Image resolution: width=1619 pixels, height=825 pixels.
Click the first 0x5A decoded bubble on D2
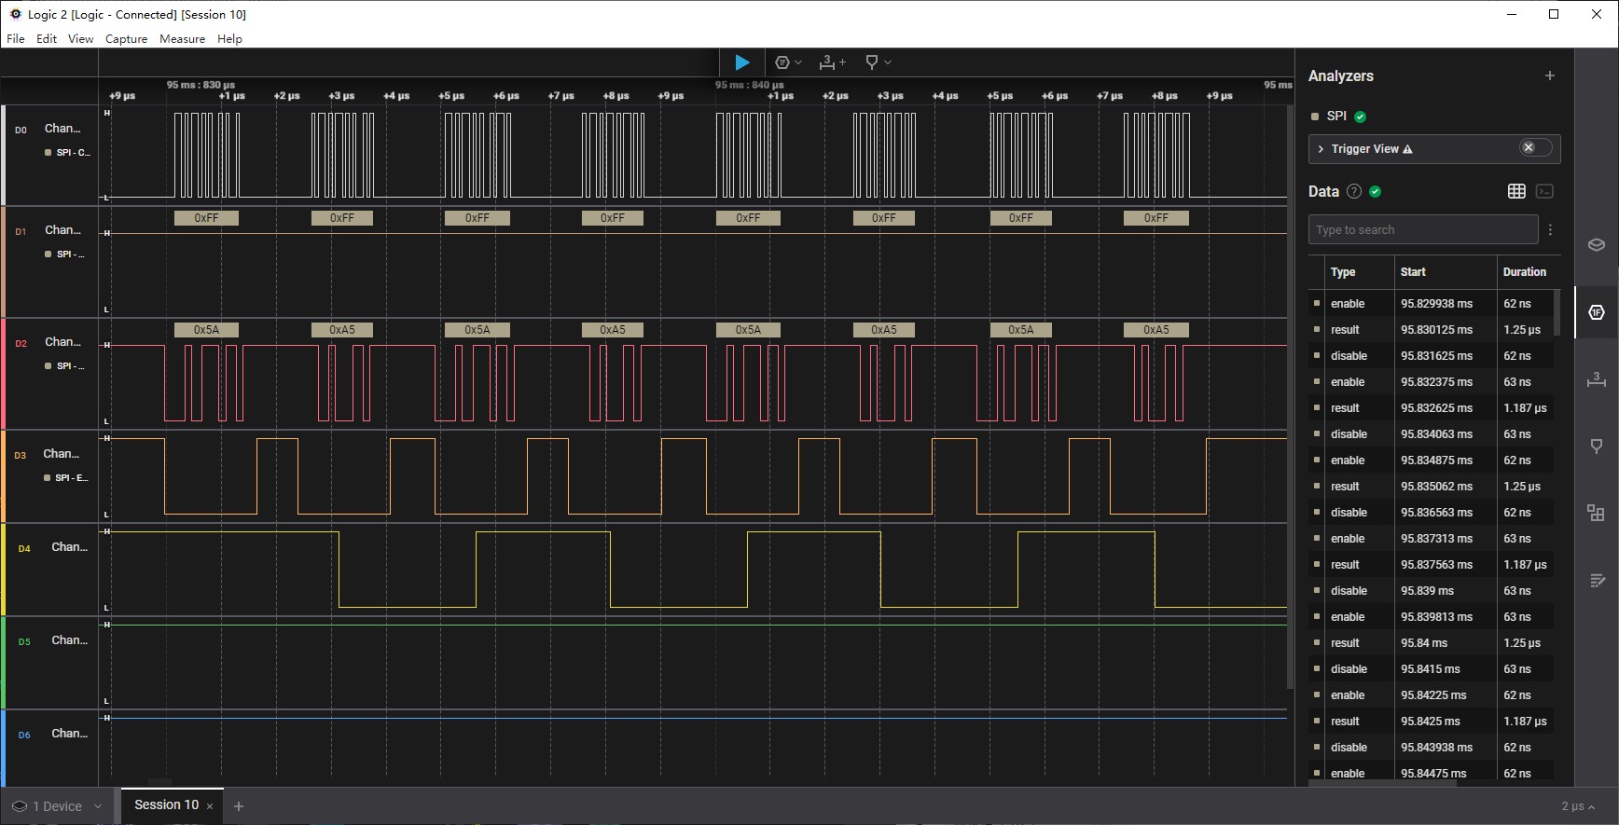click(206, 330)
